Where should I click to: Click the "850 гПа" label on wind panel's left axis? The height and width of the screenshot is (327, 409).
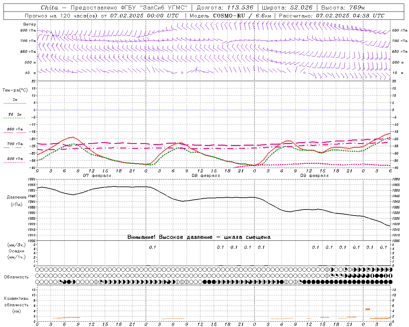pyautogui.click(x=28, y=51)
